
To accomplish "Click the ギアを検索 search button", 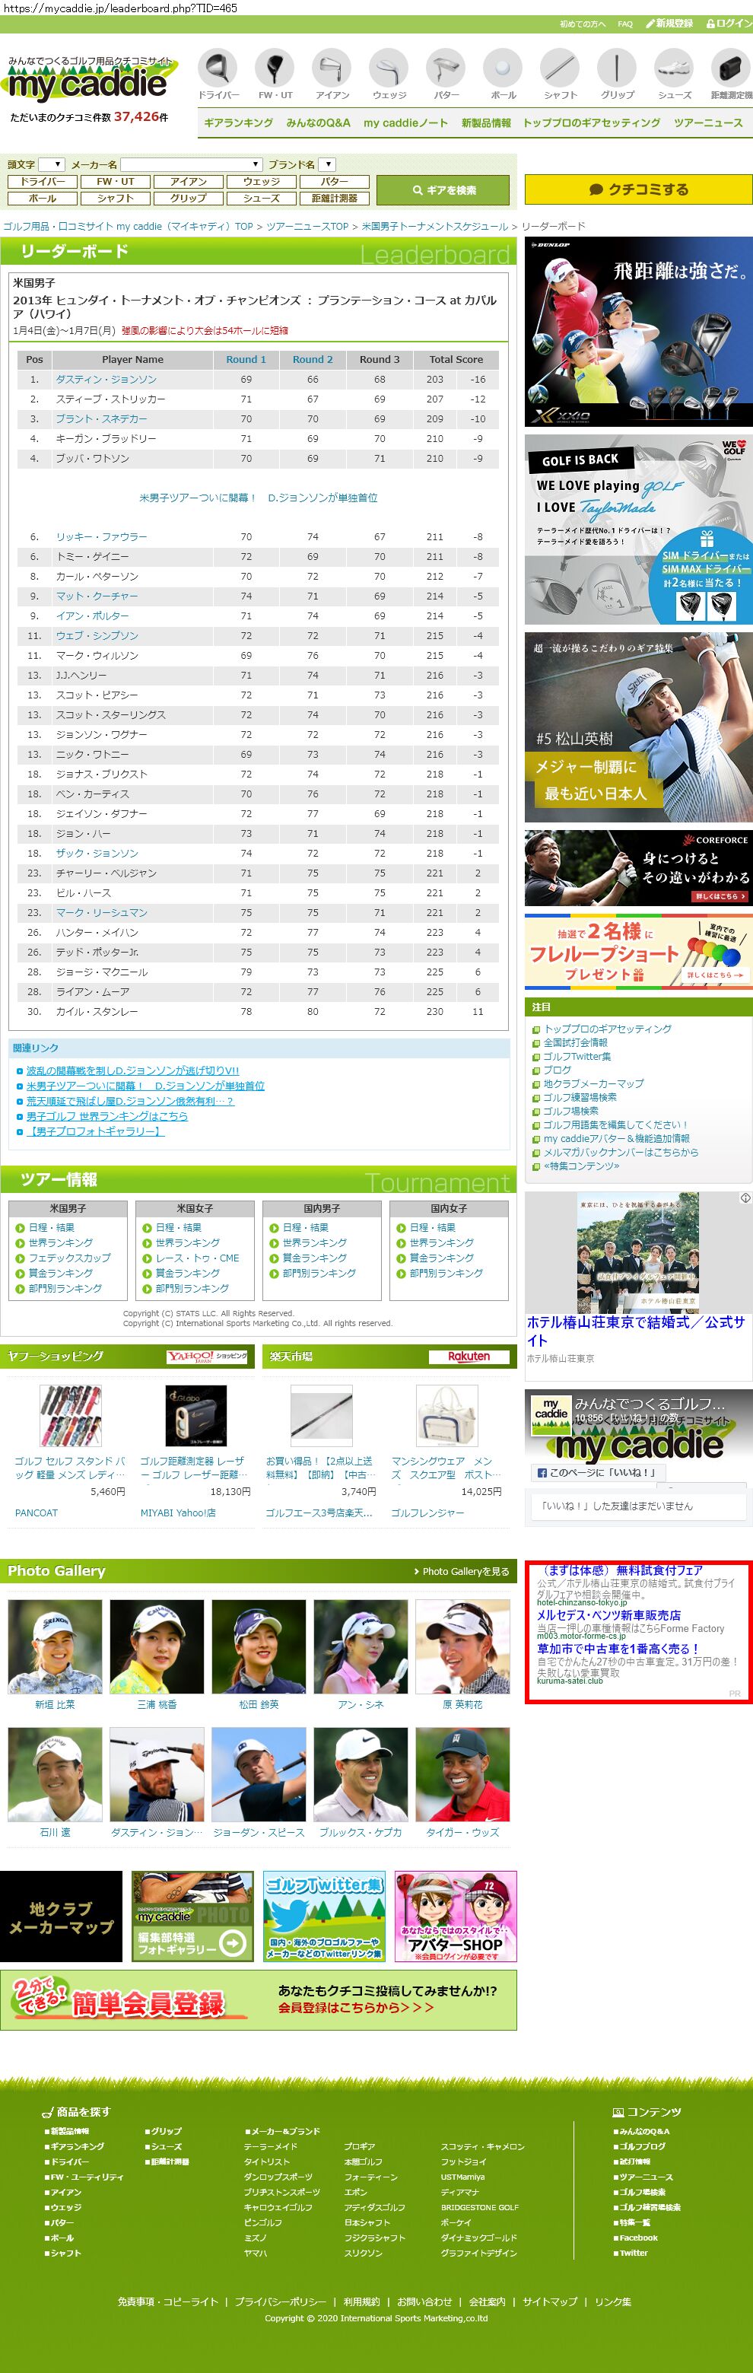I will [x=443, y=189].
